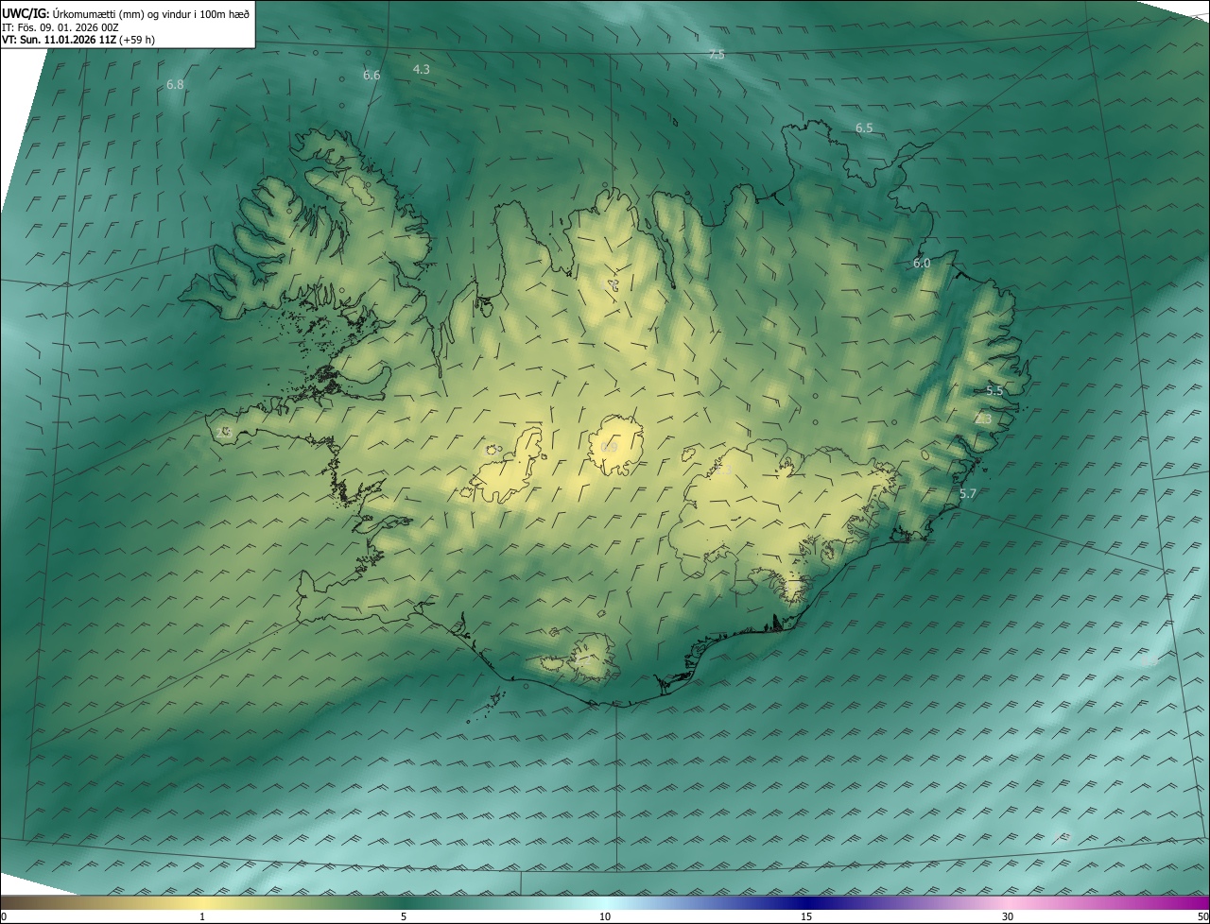Viewport: 1210px width, 924px height.
Task: Click the 5 tick label on the color scale
Action: [404, 916]
